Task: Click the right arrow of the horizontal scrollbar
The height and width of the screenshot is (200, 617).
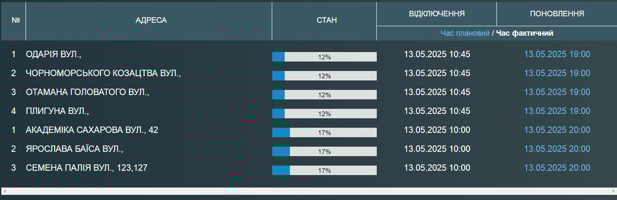Action: click(613, 191)
